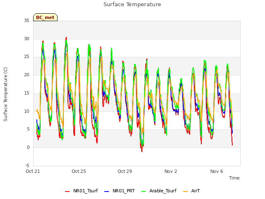Click the blue NR01_PRT legend swatch
The width and height of the screenshot is (265, 199).
(107, 192)
